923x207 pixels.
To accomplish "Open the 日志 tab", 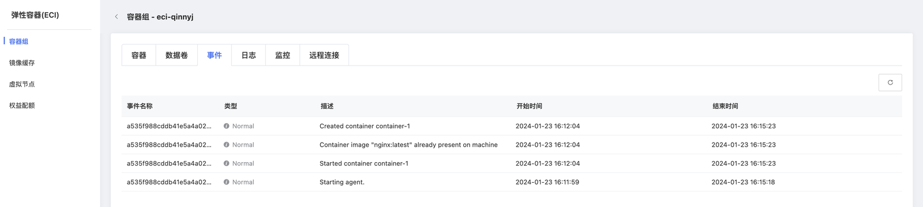I will [249, 55].
